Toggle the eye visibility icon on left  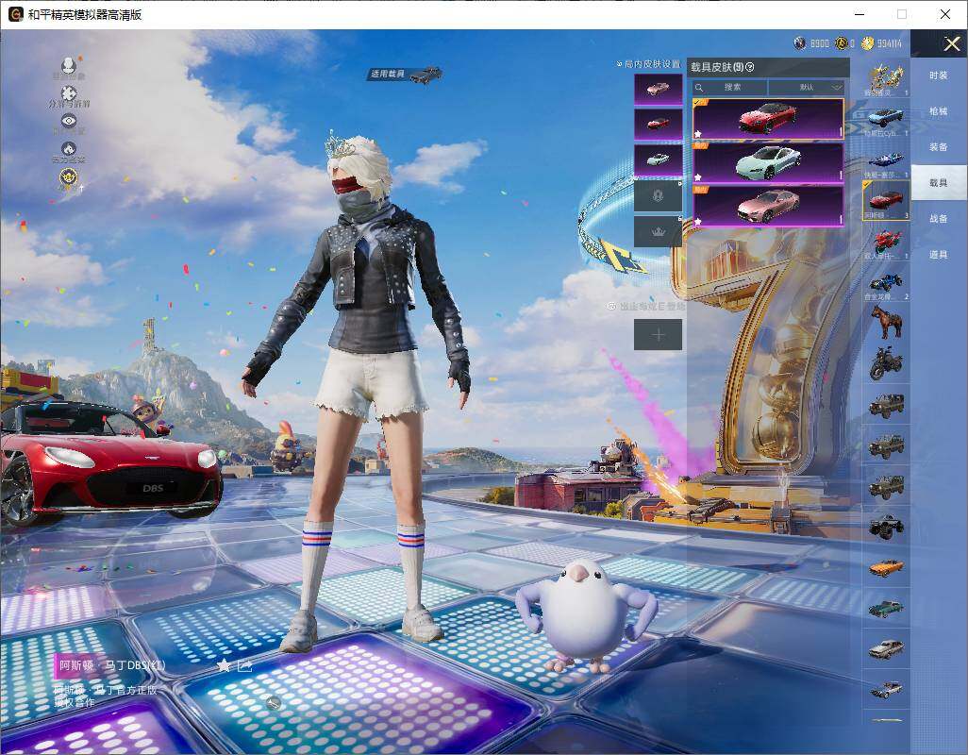69,121
